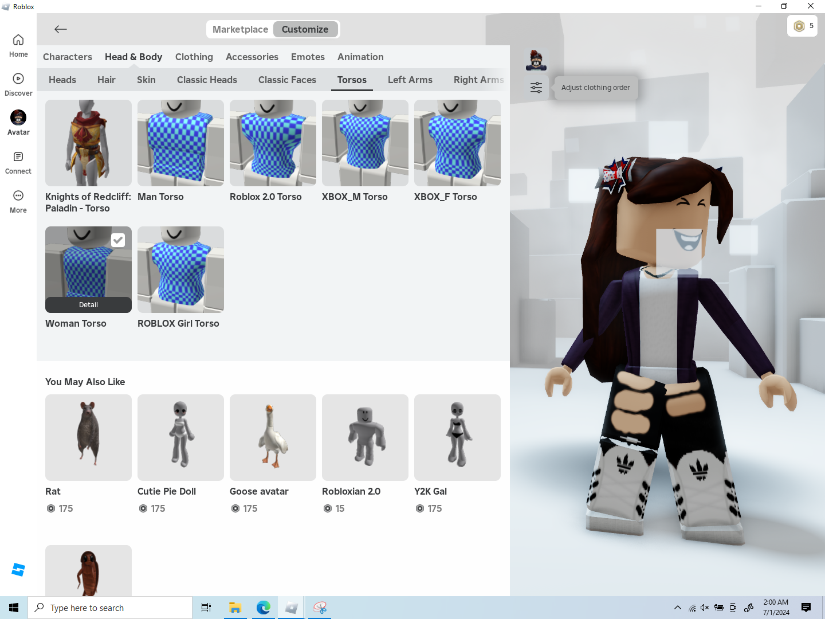Select the Head & Body tab
This screenshot has width=825, height=619.
(x=133, y=57)
